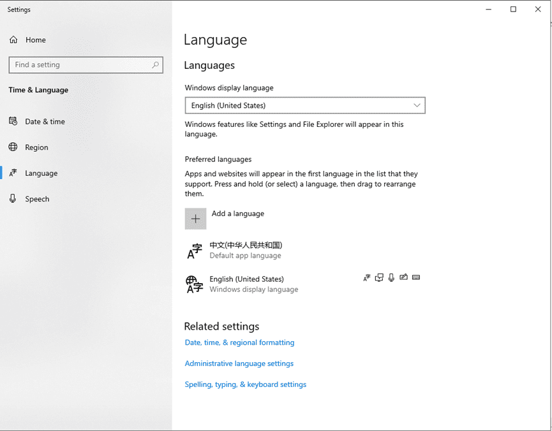Click the search magnifier icon

pos(155,65)
